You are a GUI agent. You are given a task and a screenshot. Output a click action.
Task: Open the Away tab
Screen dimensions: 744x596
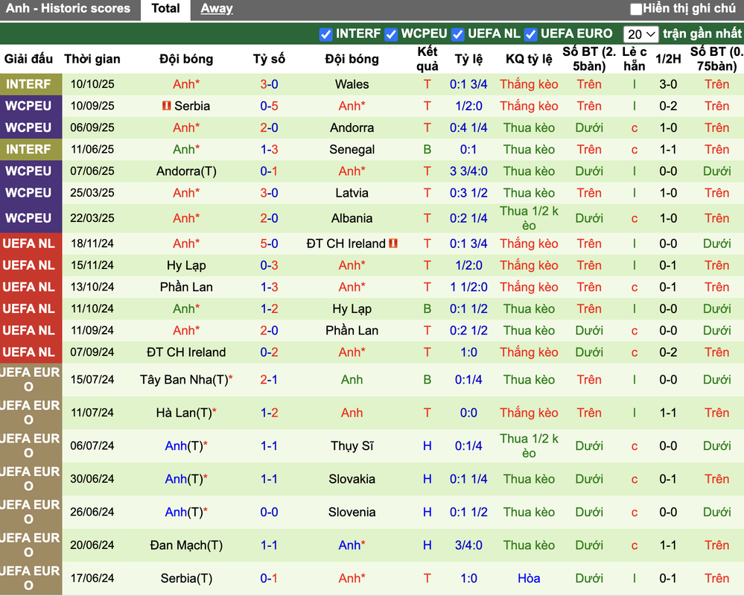pos(217,8)
